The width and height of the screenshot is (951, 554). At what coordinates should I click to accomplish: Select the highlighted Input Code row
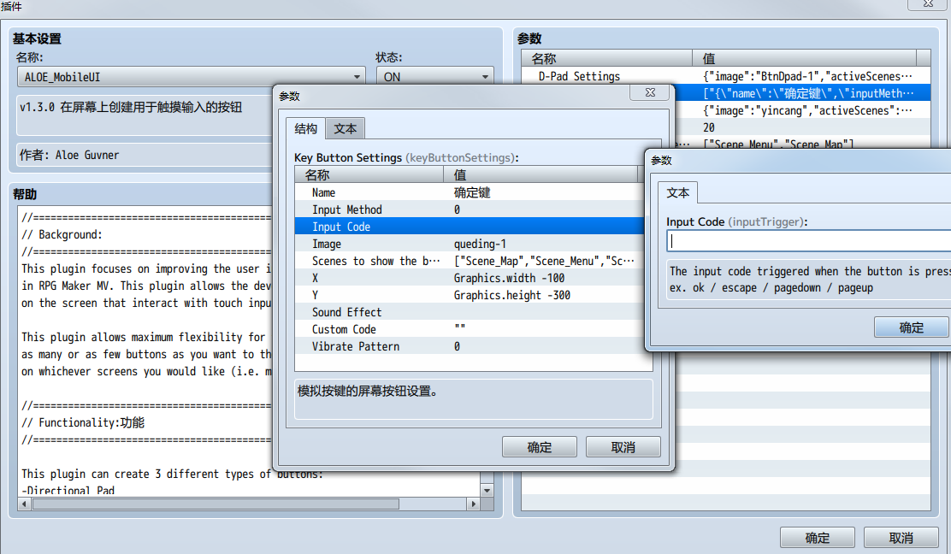[x=470, y=227]
